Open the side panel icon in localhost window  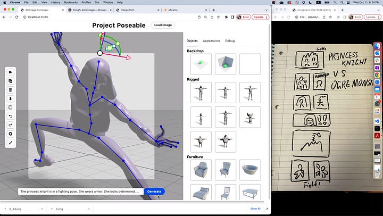(x=232, y=17)
